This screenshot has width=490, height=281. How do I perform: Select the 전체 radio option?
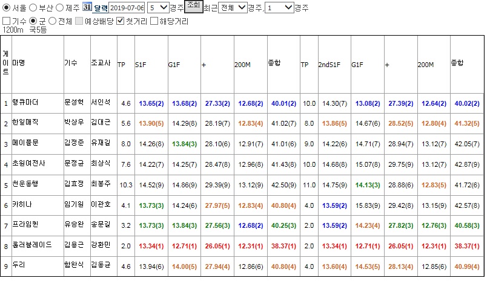(53, 21)
